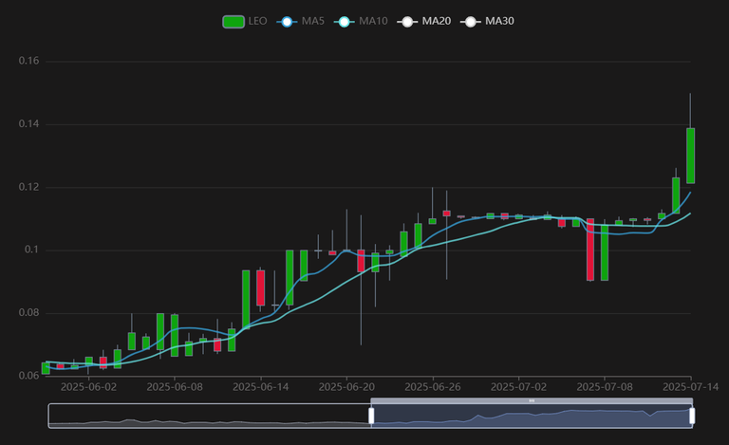Click the 2025-07-02 x-axis label
This screenshot has width=729, height=445.
pos(518,387)
